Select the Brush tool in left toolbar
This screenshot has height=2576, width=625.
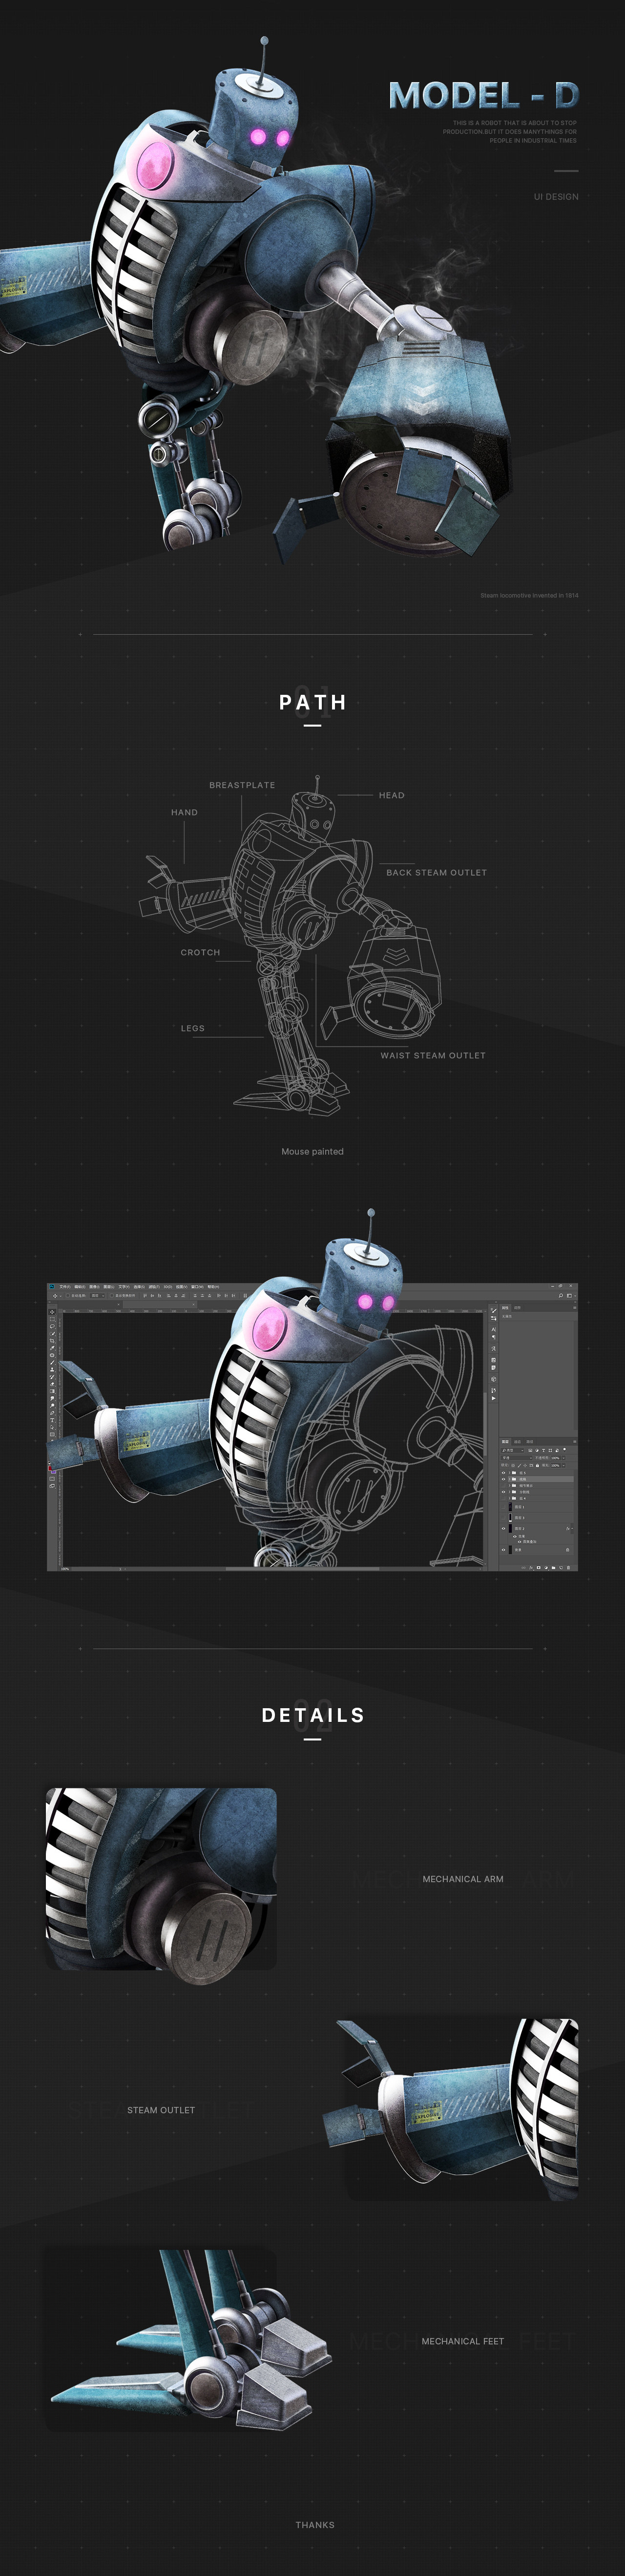point(52,1363)
